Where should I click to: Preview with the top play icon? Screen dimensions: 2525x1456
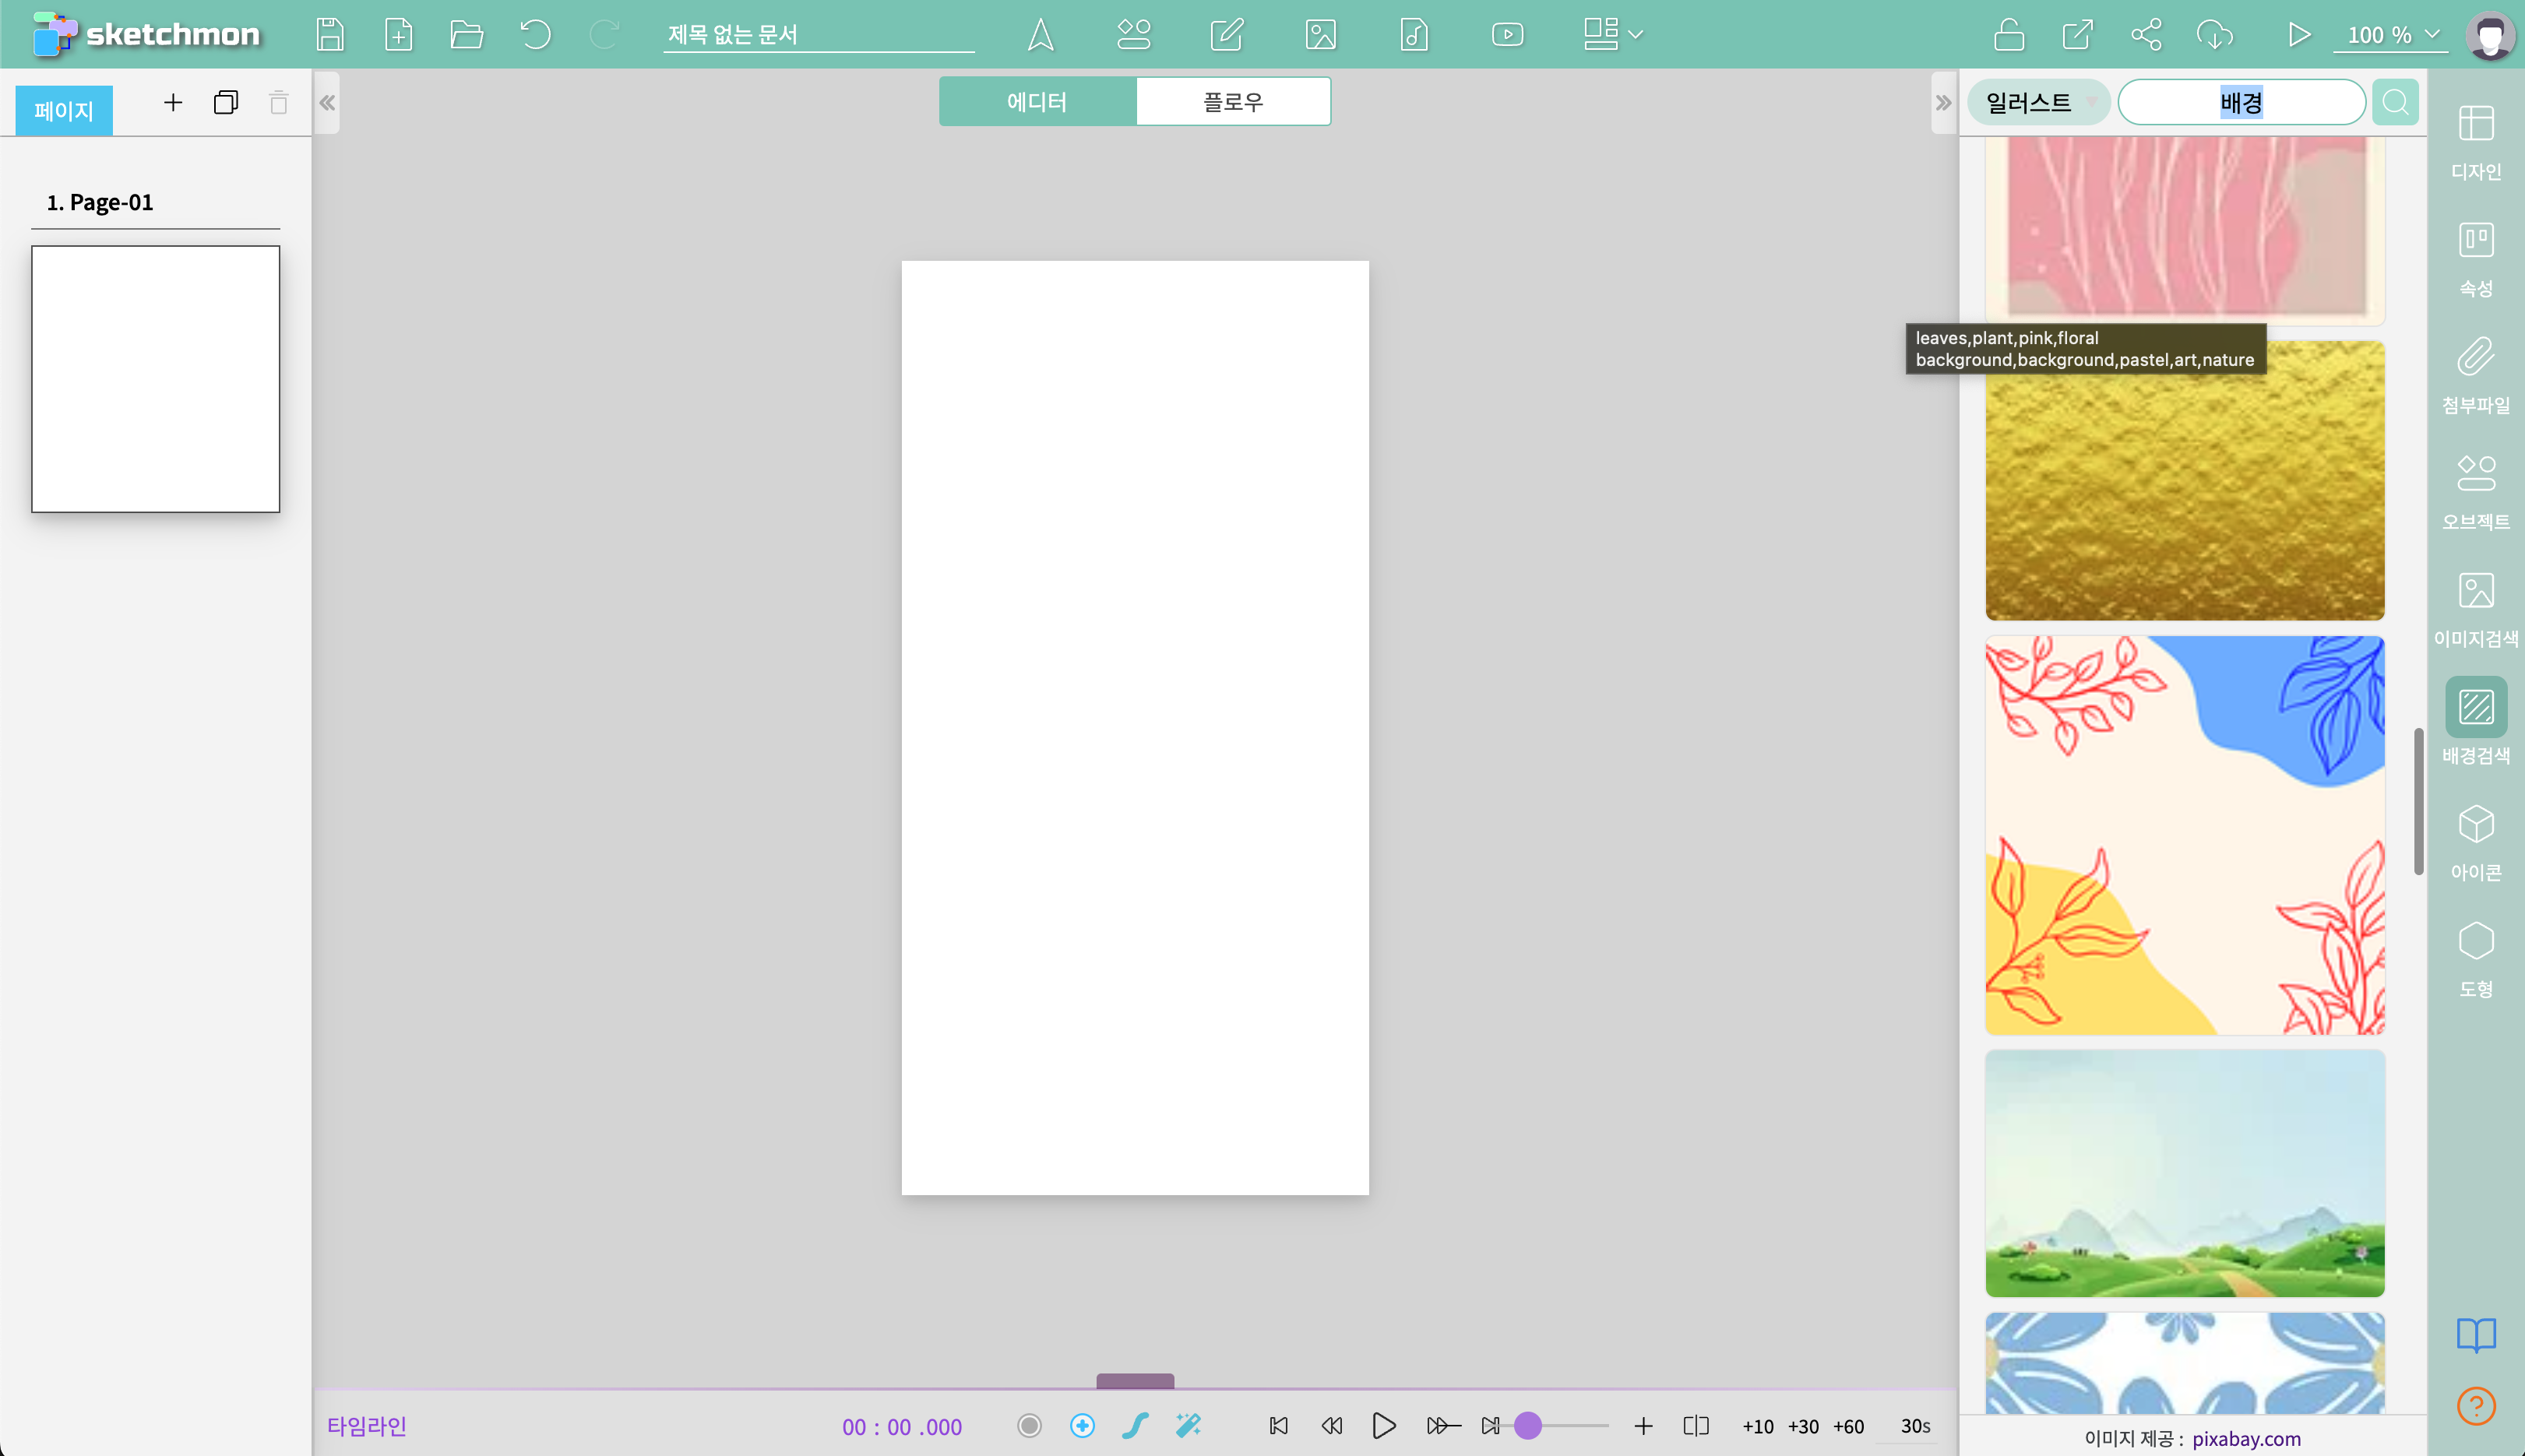click(x=2298, y=35)
